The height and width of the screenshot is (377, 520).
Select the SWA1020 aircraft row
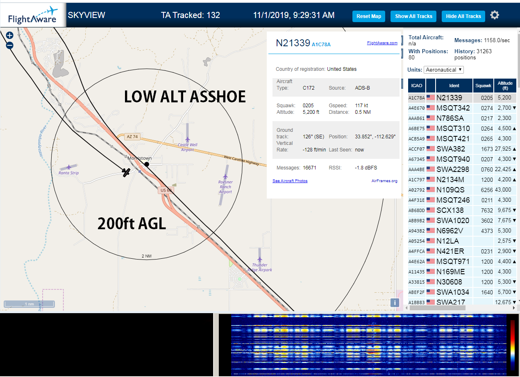[x=462, y=221]
